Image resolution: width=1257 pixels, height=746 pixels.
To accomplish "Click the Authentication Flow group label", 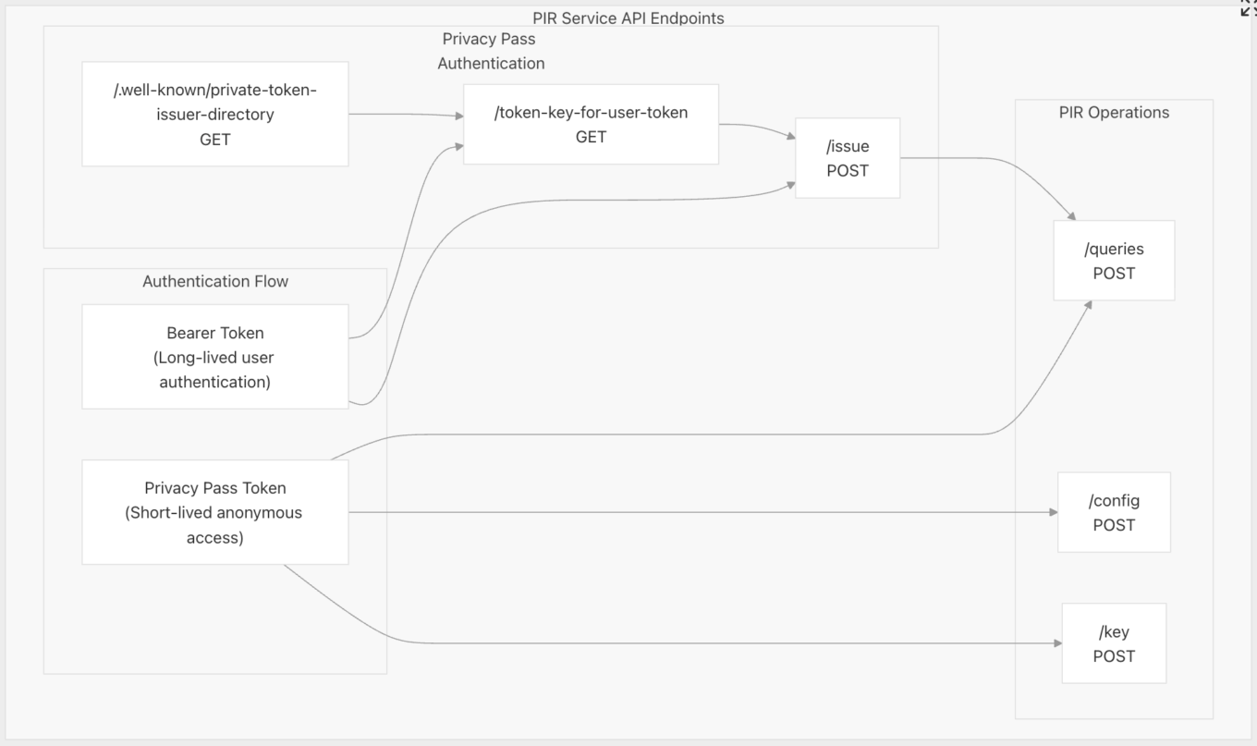I will click(x=214, y=281).
